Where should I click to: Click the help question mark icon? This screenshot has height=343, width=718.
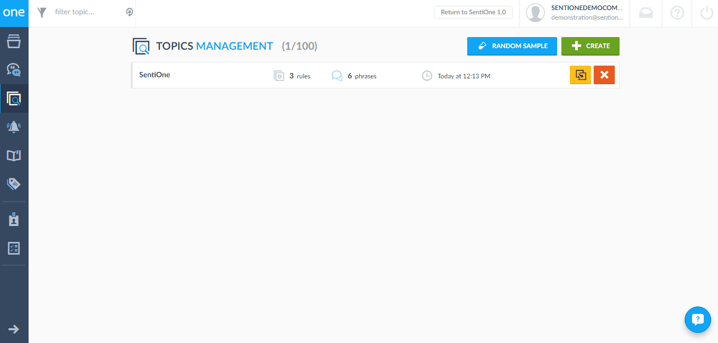pos(677,13)
